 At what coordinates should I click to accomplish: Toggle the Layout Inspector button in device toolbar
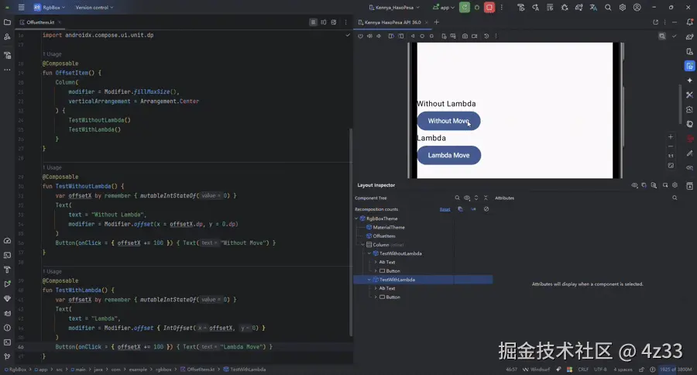(x=662, y=36)
